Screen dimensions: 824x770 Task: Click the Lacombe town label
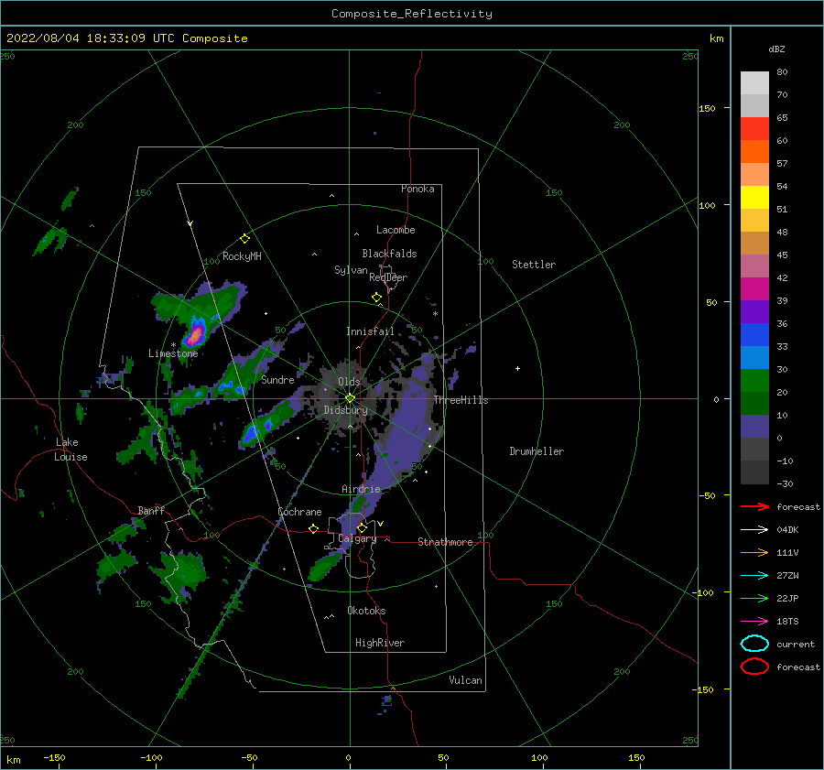396,230
